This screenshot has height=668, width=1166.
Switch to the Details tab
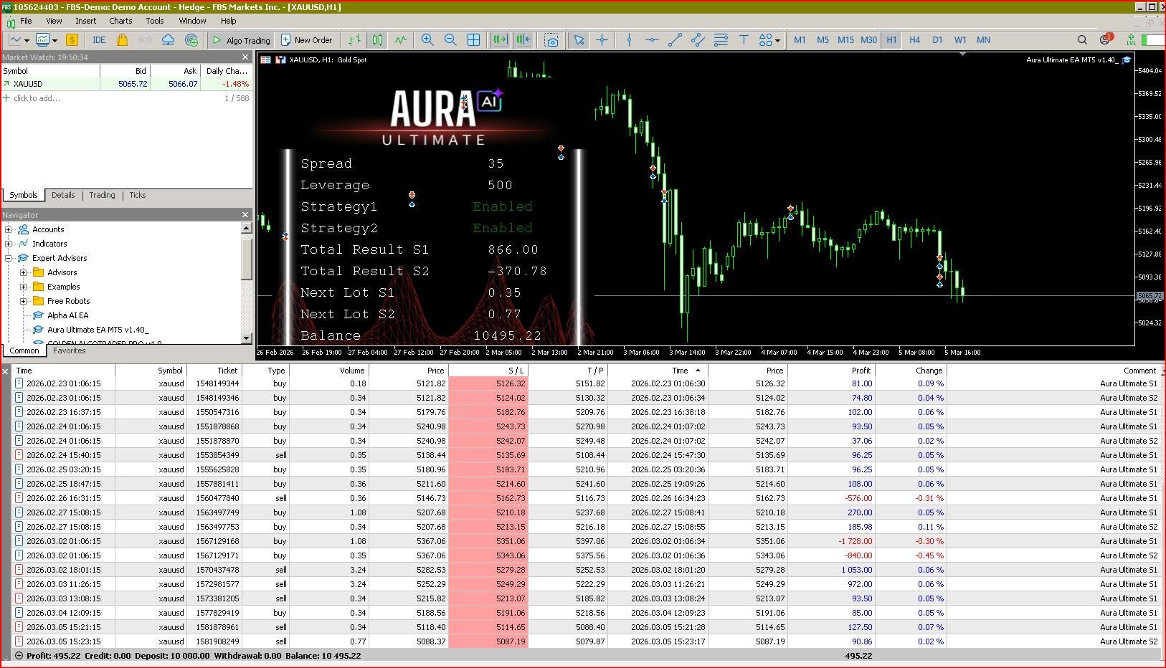coord(63,195)
